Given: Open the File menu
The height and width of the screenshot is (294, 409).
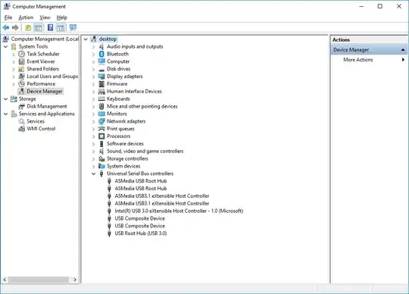Looking at the screenshot, I should (x=8, y=17).
